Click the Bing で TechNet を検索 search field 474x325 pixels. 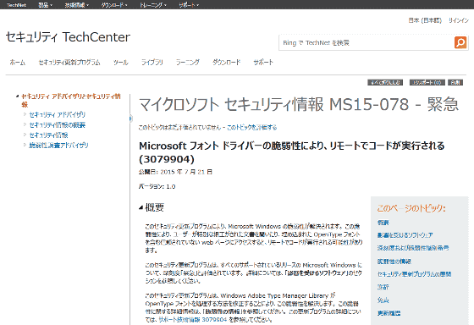(x=367, y=42)
